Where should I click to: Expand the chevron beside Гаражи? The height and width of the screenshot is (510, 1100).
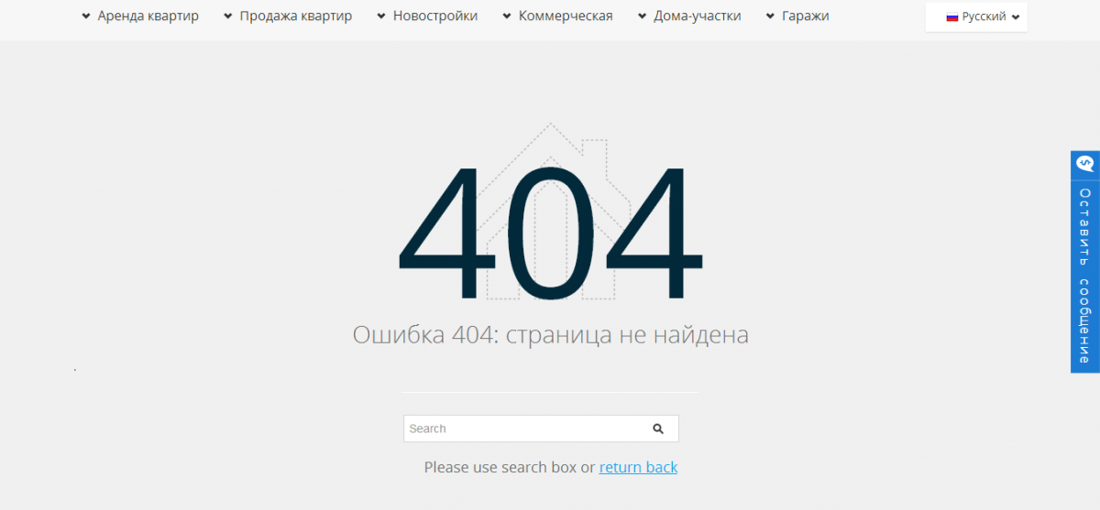771,16
